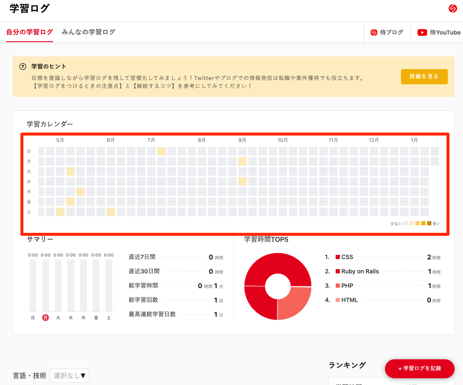The height and width of the screenshot is (385, 463).
Task: Click the Samurai icon next to 侍ブログ
Action: tap(375, 32)
